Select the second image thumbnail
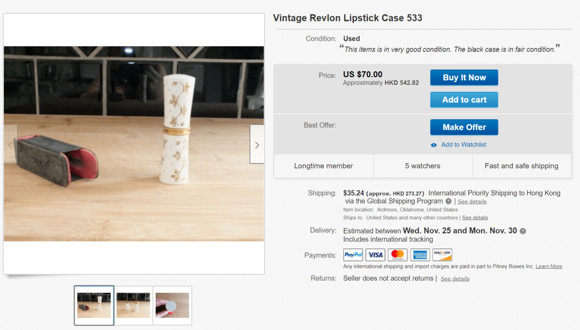This screenshot has height=330, width=580. tap(133, 305)
